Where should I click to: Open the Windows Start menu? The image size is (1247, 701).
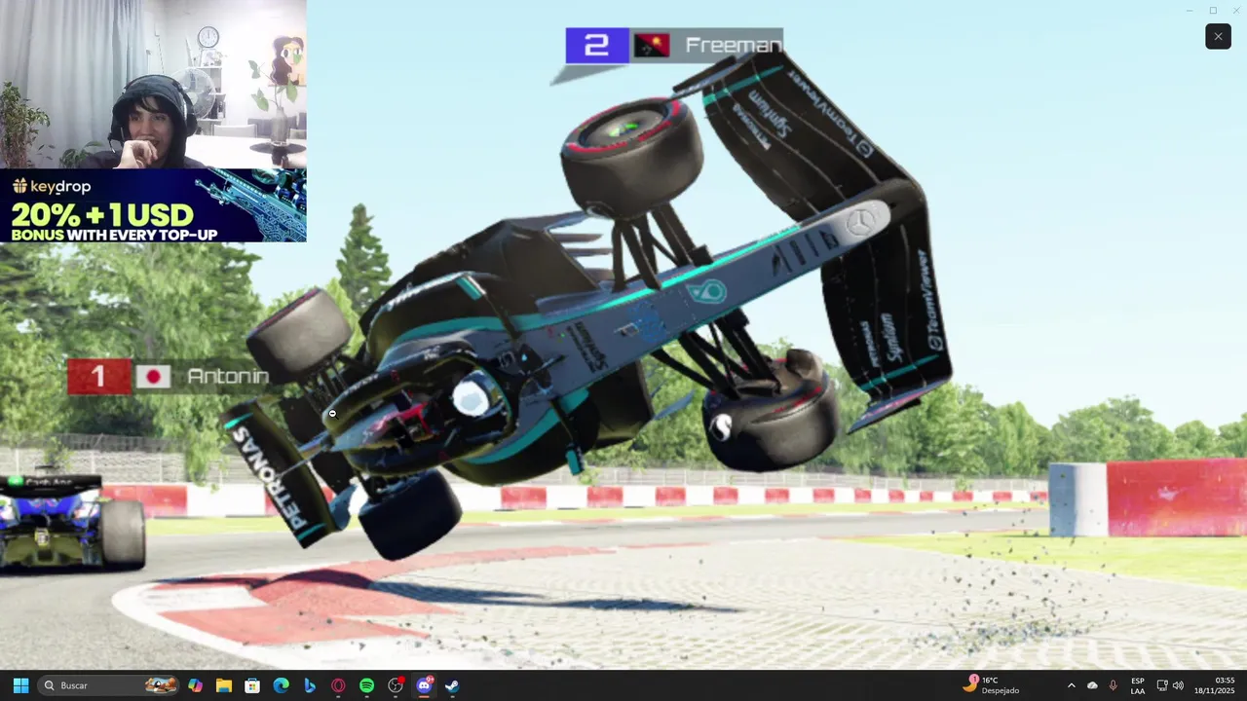point(20,685)
